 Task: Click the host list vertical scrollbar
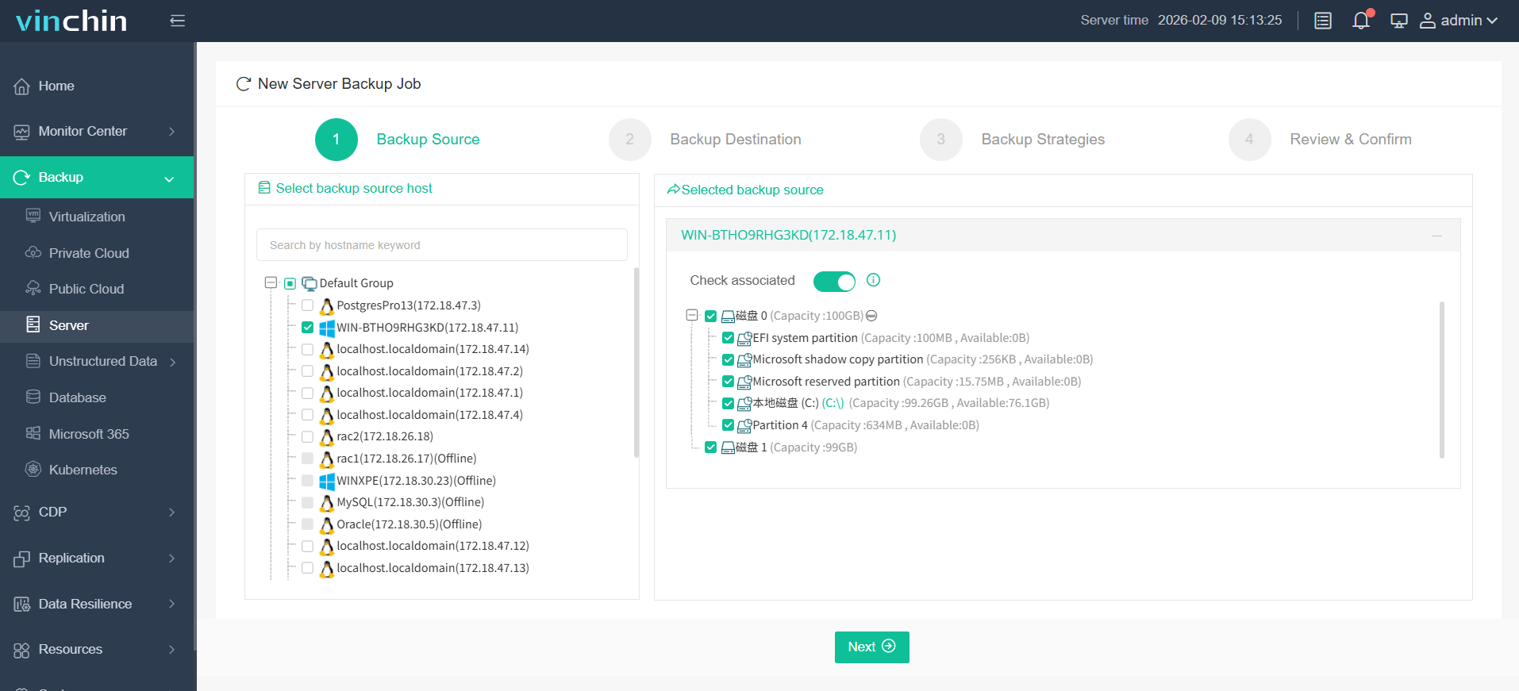(636, 365)
